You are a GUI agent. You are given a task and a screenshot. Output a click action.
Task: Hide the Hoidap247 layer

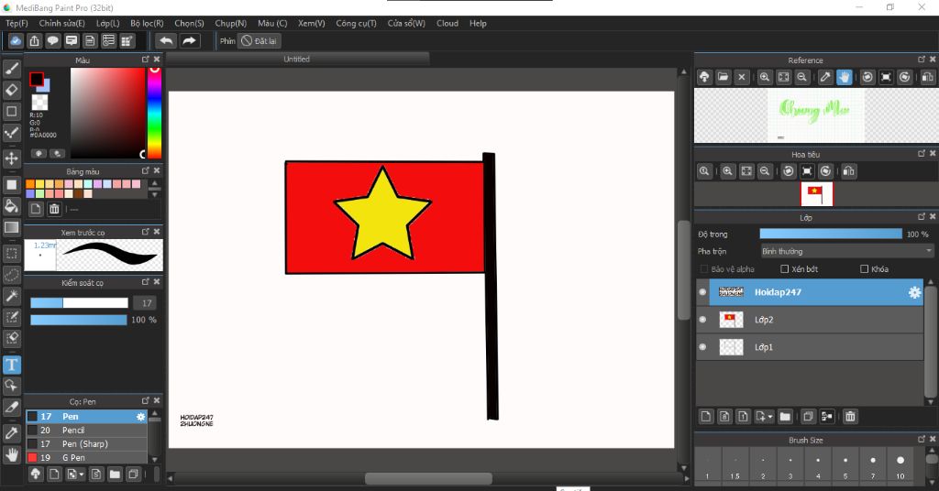click(x=702, y=292)
